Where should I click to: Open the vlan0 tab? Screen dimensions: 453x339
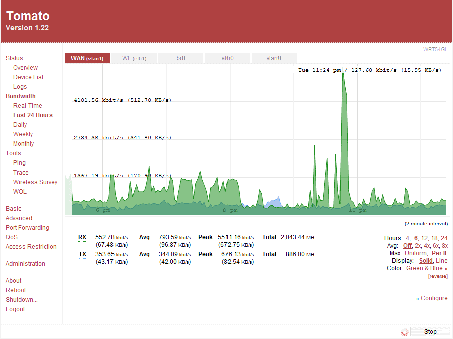coord(274,58)
